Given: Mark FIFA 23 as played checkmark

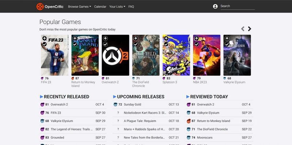Looking at the screenshot, I should point(44,44).
